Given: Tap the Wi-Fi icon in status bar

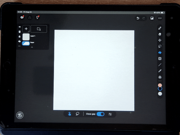Looking at the screenshot, I should (x=155, y=12).
